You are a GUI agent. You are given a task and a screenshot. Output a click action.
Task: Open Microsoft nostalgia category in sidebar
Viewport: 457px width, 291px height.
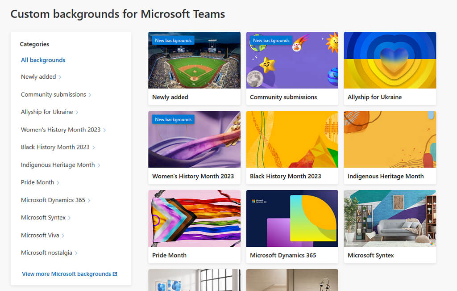pos(46,253)
